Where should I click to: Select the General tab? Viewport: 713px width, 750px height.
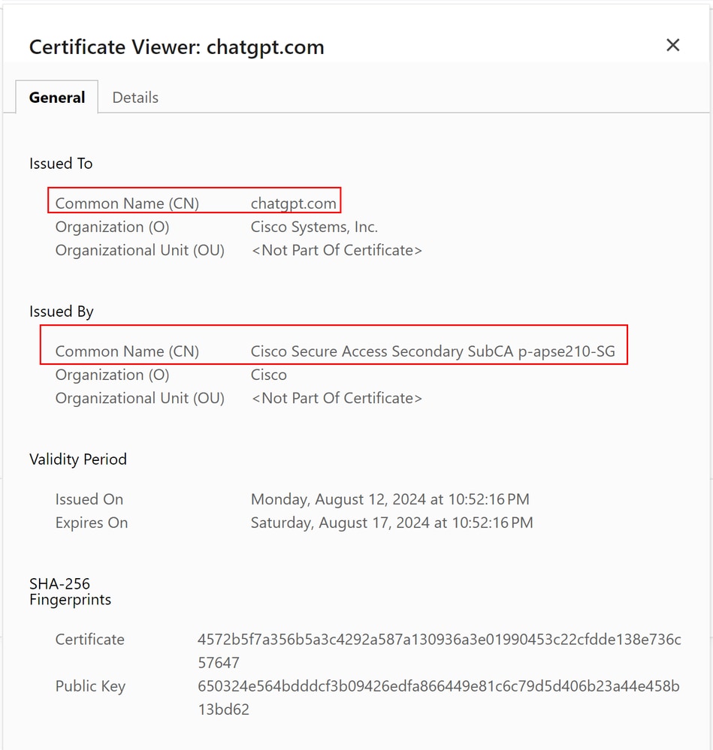[x=57, y=98]
